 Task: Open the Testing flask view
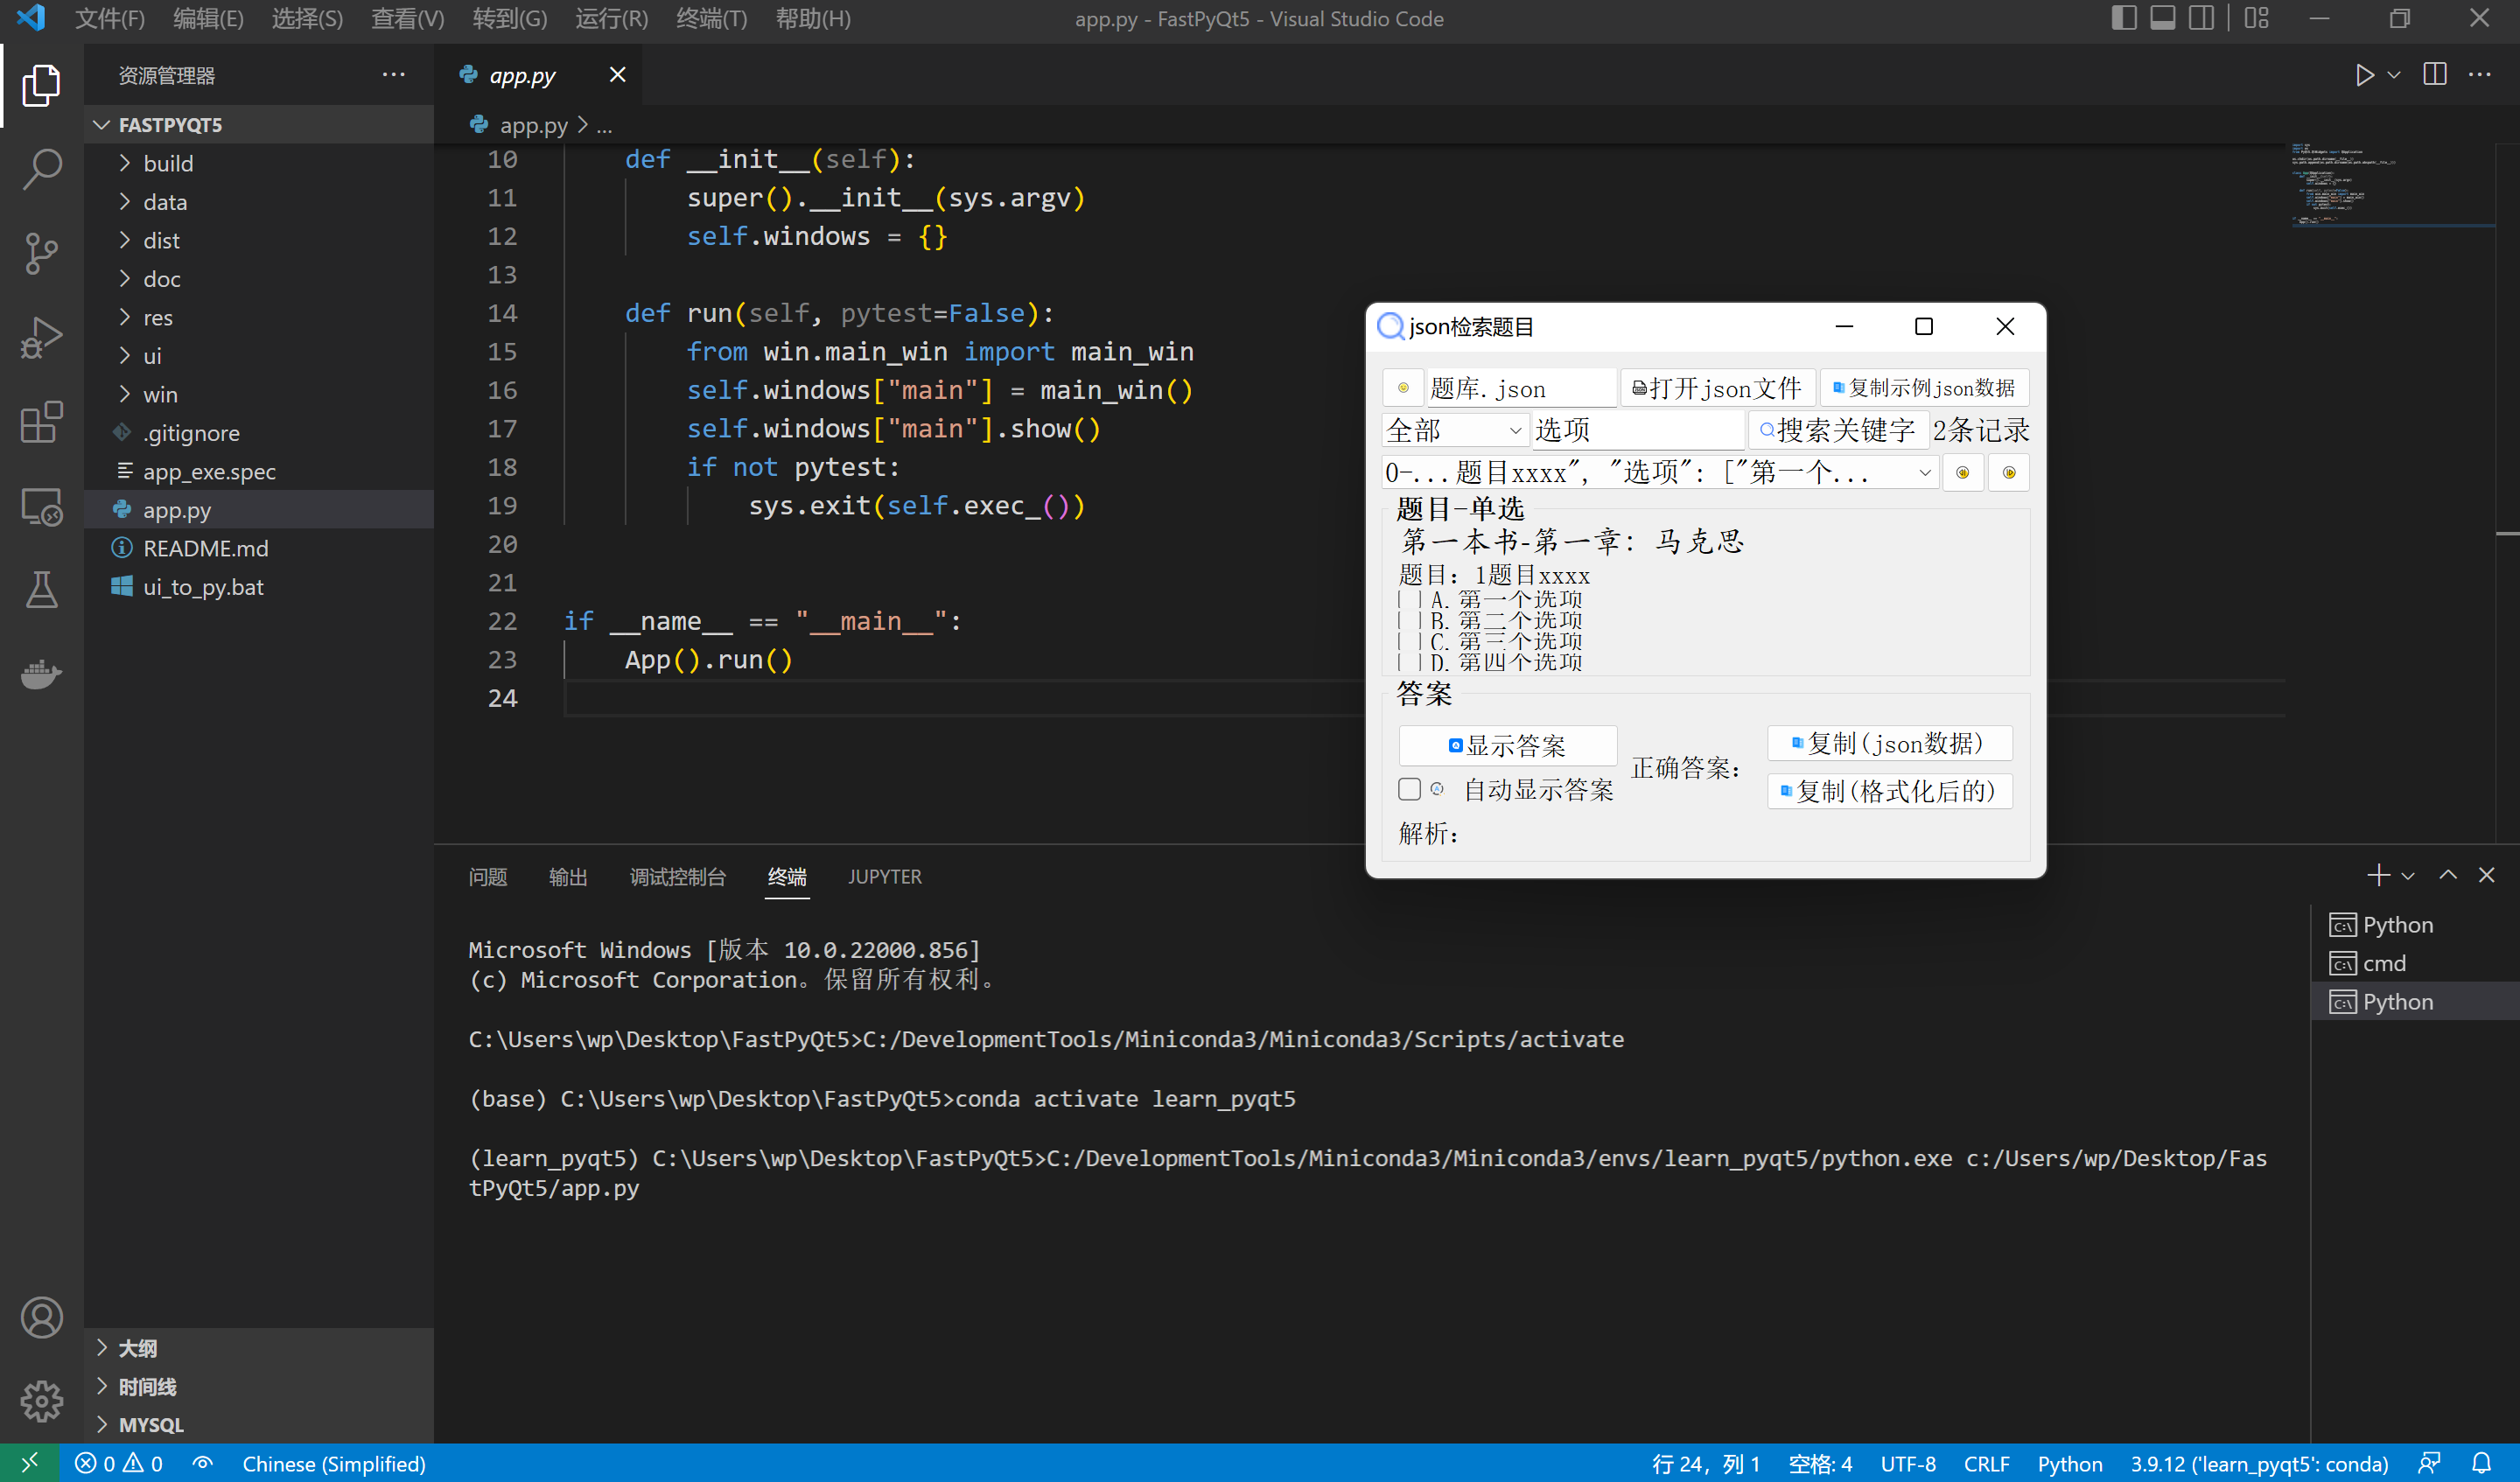click(x=41, y=590)
